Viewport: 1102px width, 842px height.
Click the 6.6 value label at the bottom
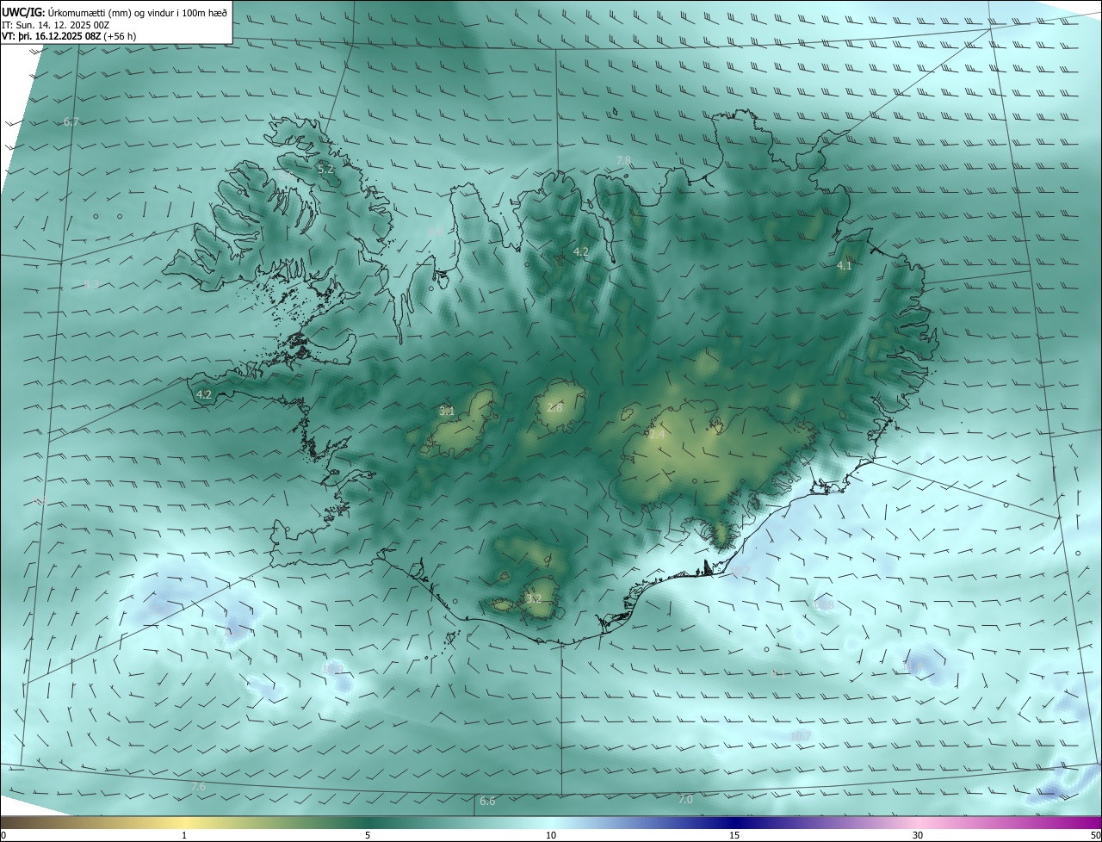pos(487,802)
